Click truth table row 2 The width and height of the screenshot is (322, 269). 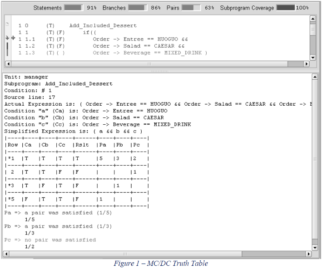(x=77, y=172)
